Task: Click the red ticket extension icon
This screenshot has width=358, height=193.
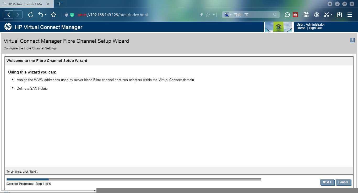Action: pos(295,15)
